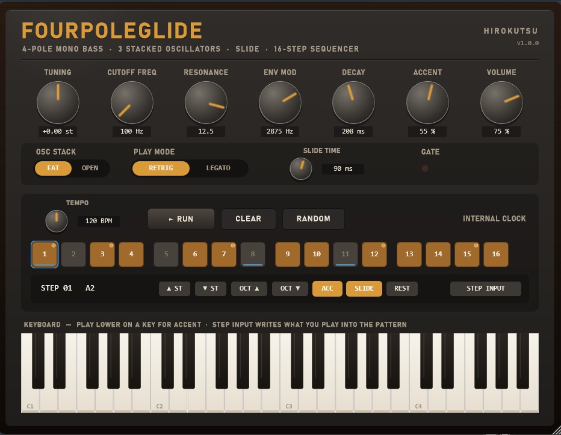Select sequencer step 8
Image resolution: width=561 pixels, height=435 pixels.
253,255
